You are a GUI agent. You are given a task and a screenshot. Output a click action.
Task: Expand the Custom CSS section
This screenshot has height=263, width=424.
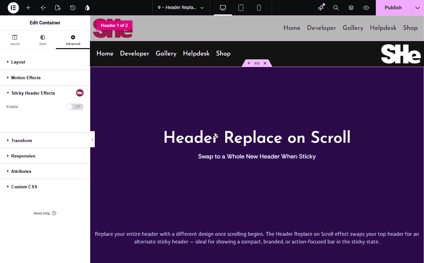[x=45, y=187]
